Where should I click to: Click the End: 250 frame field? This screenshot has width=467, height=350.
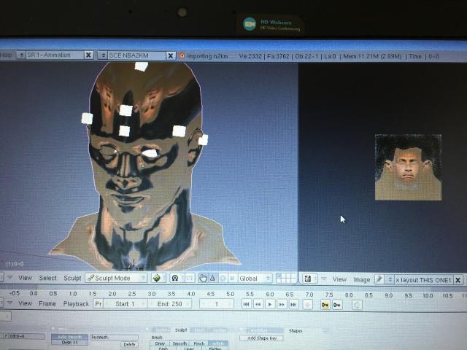click(168, 304)
